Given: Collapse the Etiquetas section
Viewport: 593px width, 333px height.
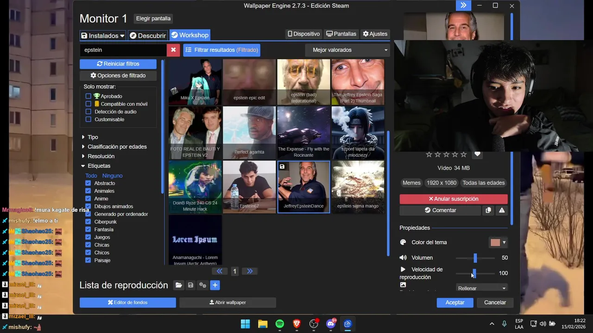Looking at the screenshot, I should click(96, 166).
